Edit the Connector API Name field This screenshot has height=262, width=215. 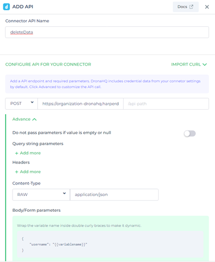(107, 32)
